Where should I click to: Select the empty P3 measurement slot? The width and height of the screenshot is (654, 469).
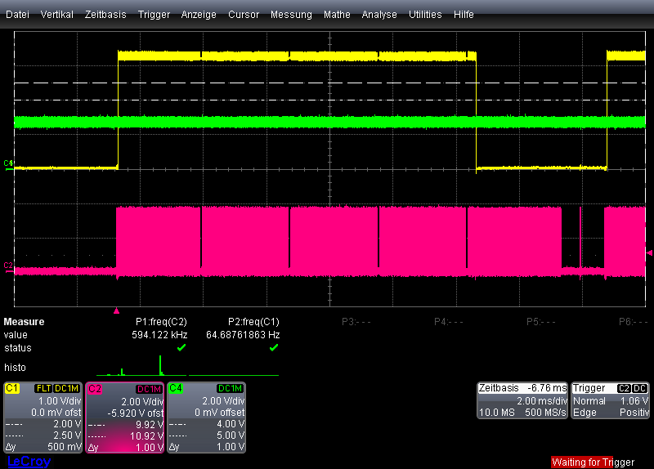click(x=356, y=322)
